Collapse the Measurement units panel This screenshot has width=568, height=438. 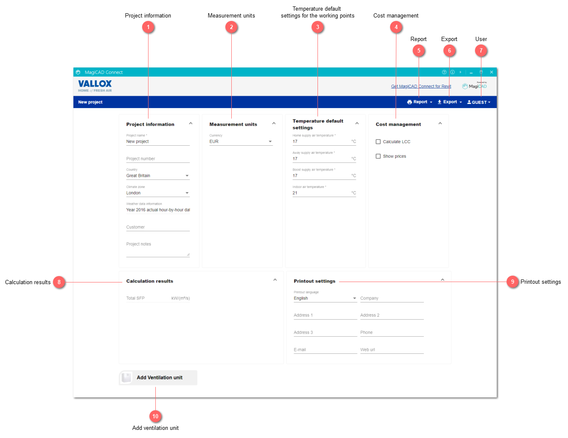274,123
